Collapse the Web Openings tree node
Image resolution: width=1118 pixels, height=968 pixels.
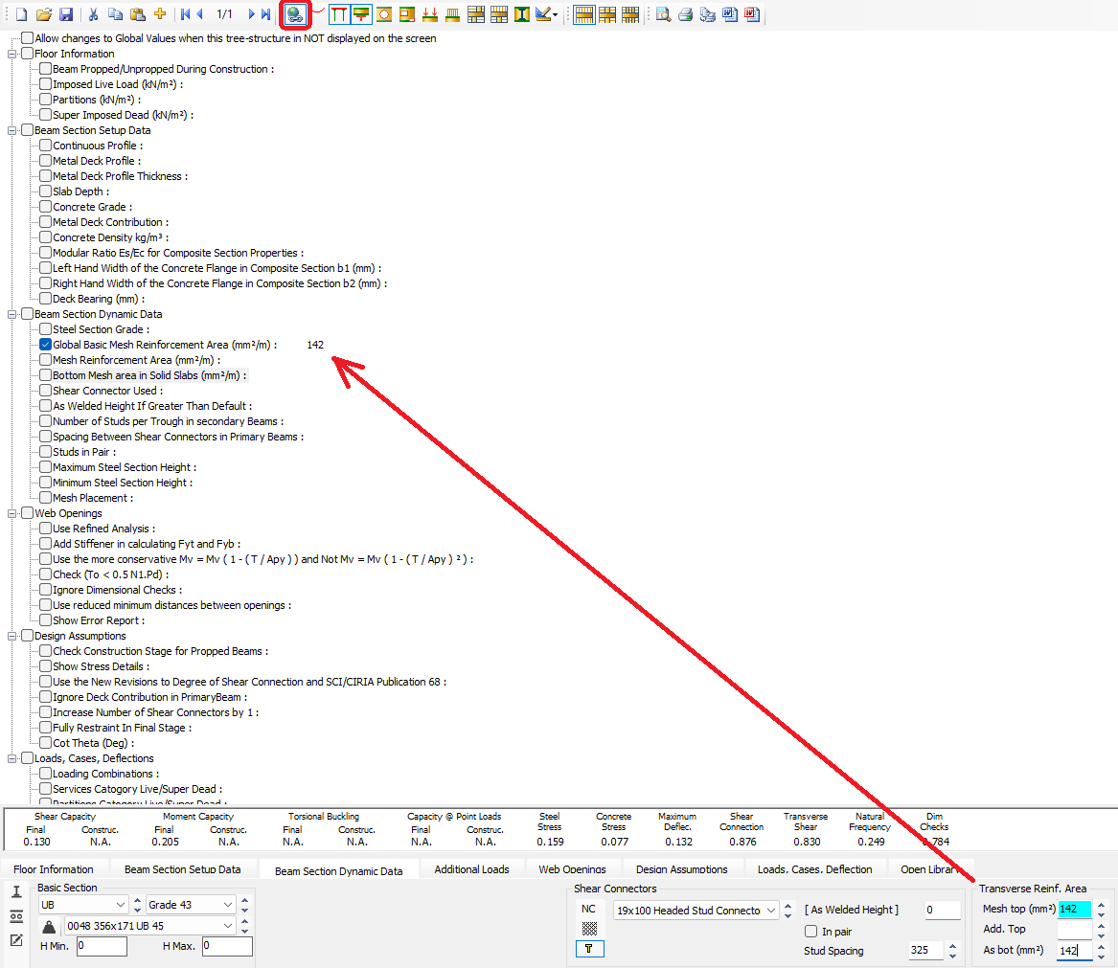12,513
